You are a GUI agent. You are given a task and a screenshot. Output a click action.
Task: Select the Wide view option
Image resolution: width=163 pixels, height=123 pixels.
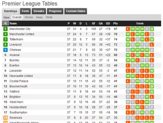(x=49, y=17)
